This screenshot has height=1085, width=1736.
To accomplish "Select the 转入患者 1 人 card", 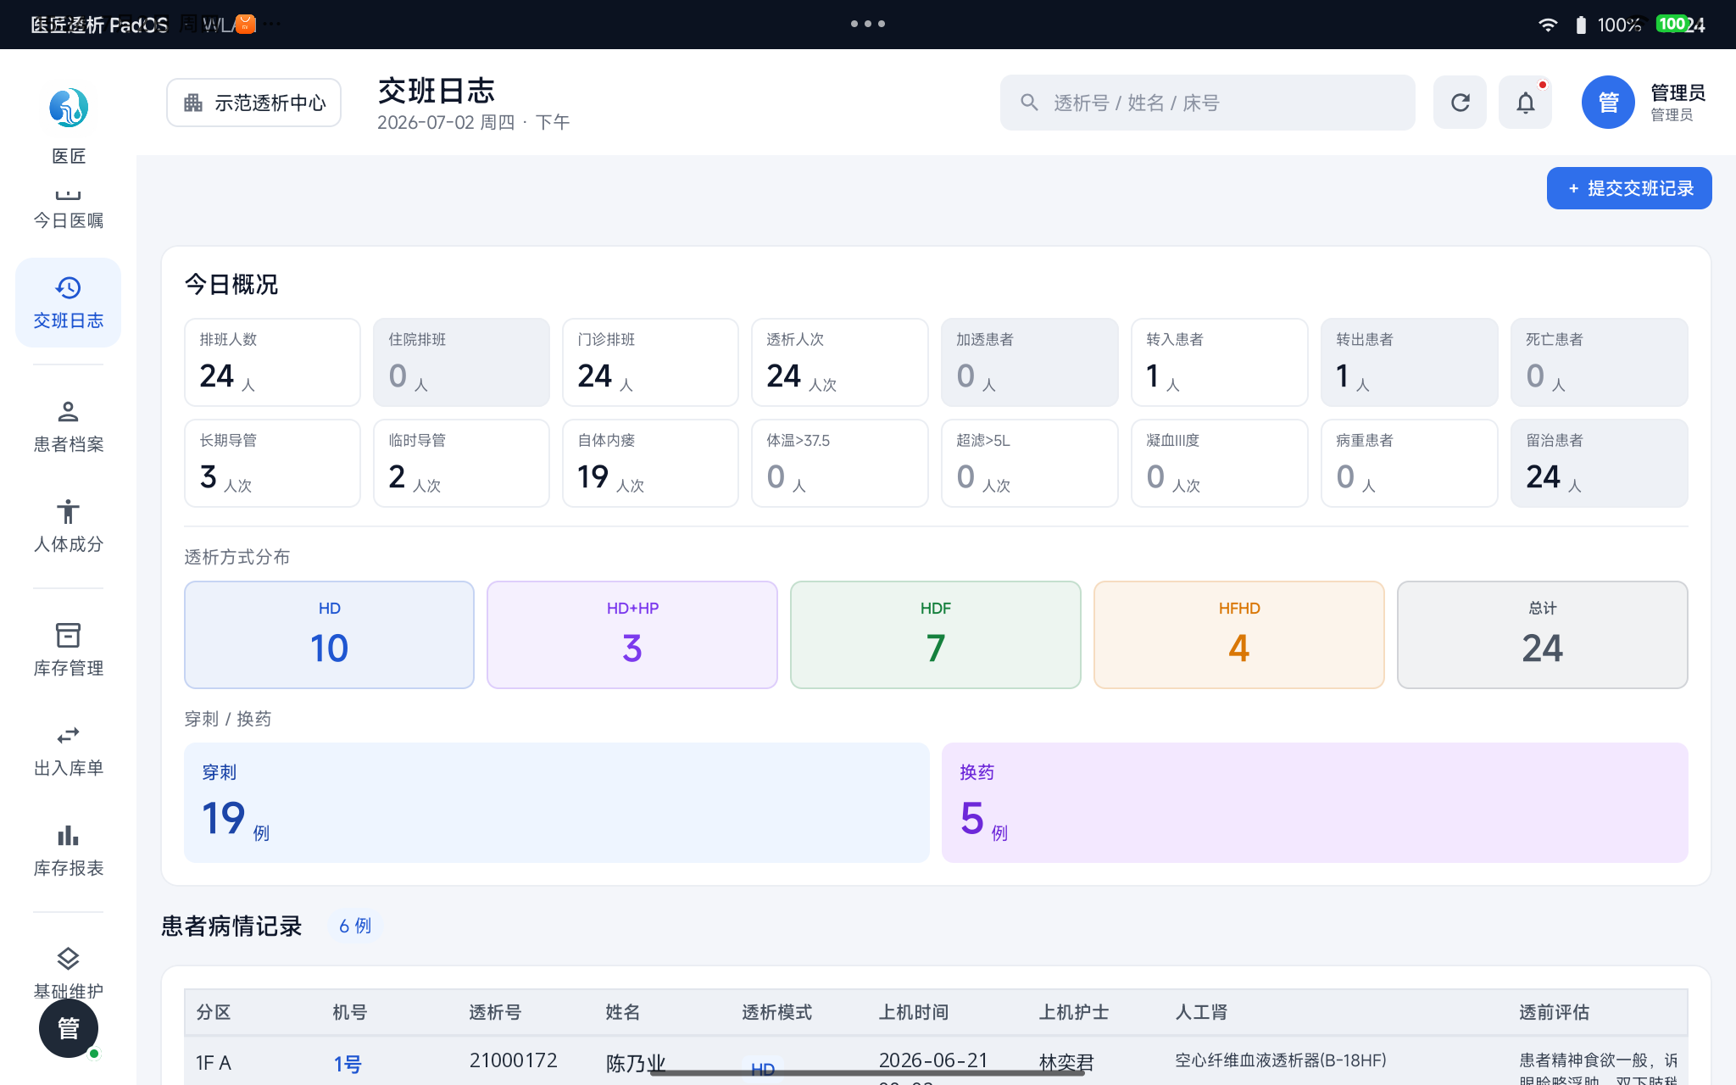I will [1219, 362].
